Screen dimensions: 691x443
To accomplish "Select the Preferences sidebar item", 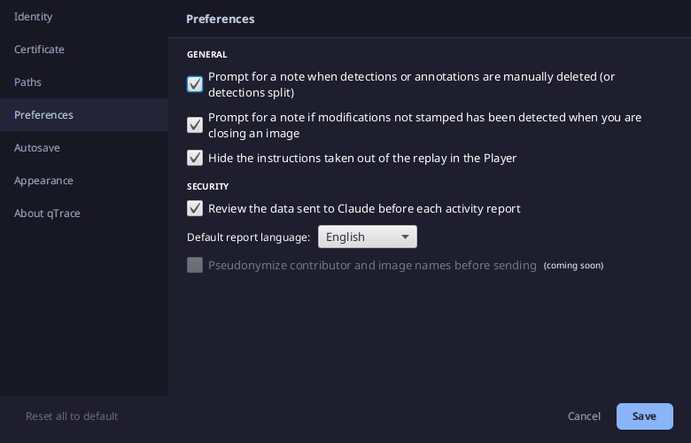I will coord(84,114).
